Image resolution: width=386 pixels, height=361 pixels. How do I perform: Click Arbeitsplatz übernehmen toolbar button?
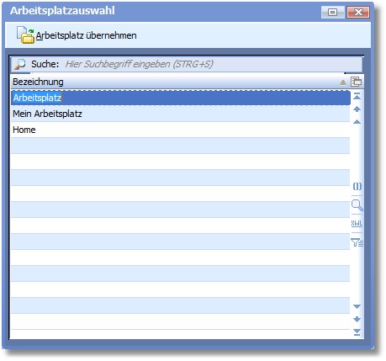[x=77, y=35]
